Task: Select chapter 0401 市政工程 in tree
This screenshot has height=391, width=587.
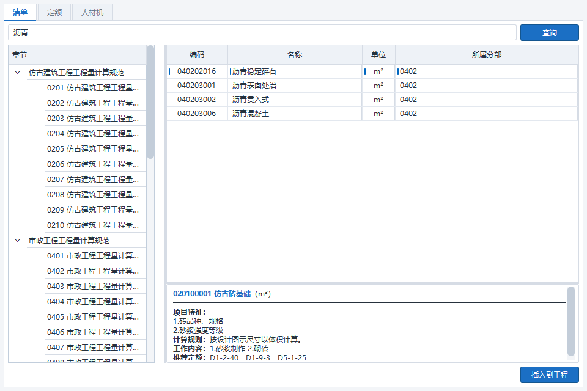Action: coord(93,256)
